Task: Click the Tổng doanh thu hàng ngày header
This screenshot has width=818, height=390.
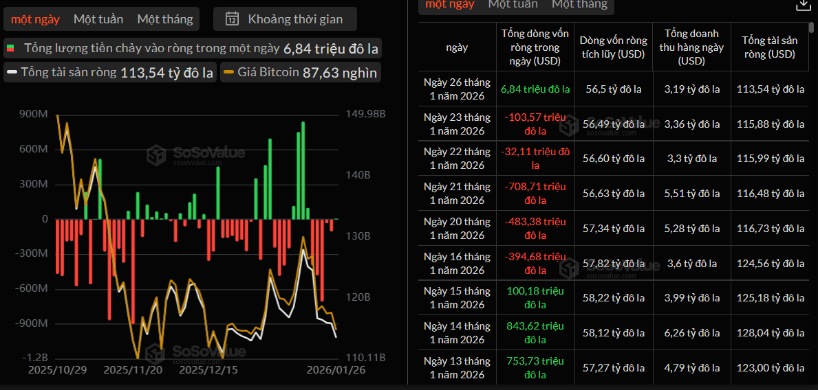Action: click(691, 47)
